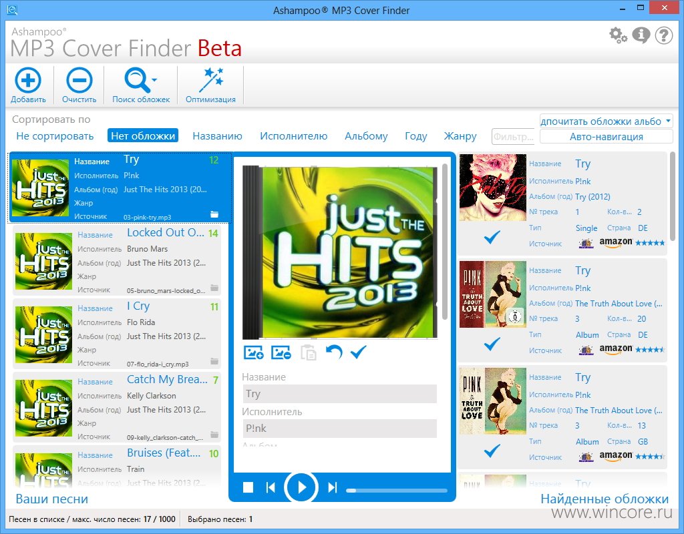Click the add image cover icon

(x=253, y=352)
